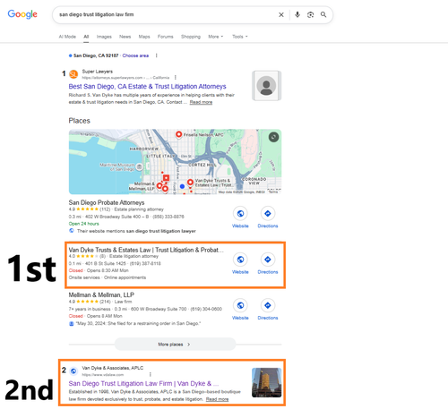Screen dimensions: 448x409
Task: Get Directions to Mellman & Mellman
Action: coord(268,309)
